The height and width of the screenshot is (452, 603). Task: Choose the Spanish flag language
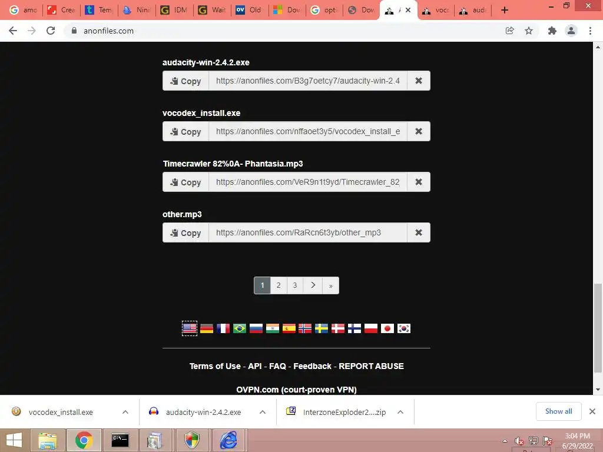point(289,328)
